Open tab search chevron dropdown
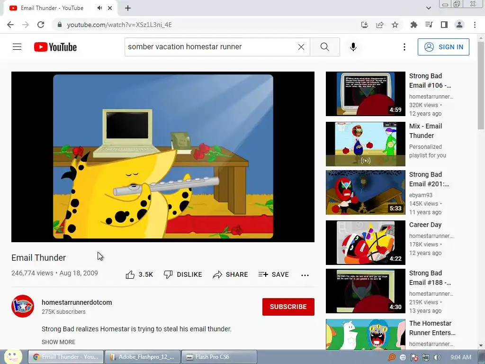Image resolution: width=485 pixels, height=364 pixels. coord(428,8)
